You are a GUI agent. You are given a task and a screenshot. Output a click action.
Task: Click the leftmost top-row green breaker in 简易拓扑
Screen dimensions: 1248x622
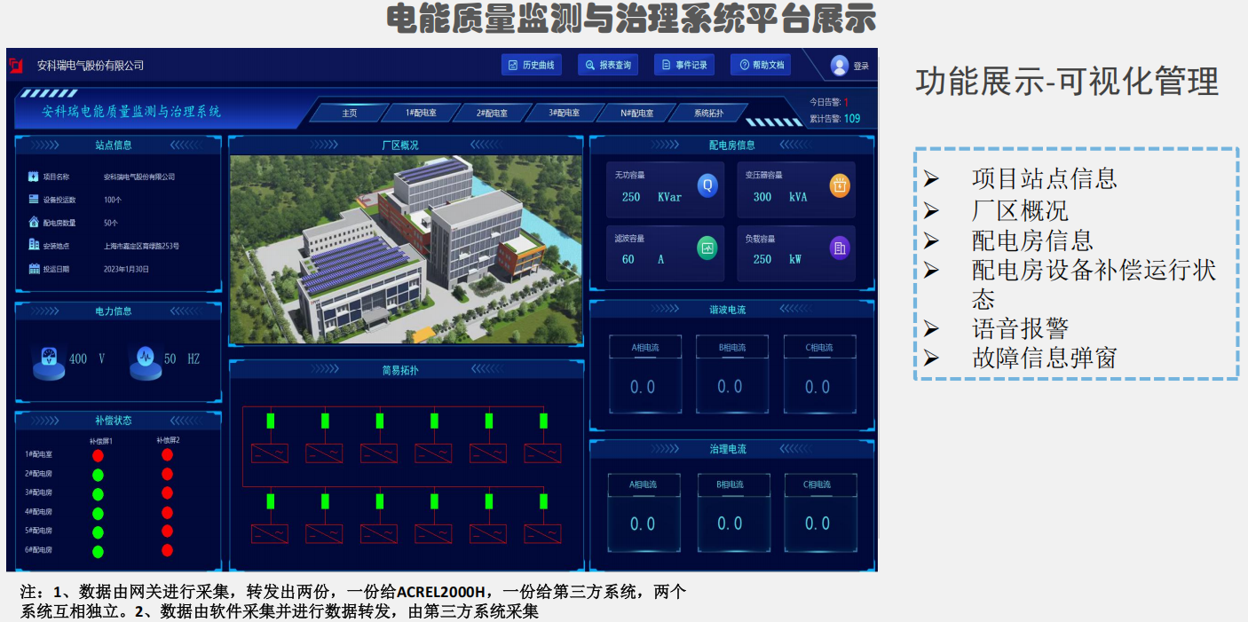pyautogui.click(x=271, y=421)
